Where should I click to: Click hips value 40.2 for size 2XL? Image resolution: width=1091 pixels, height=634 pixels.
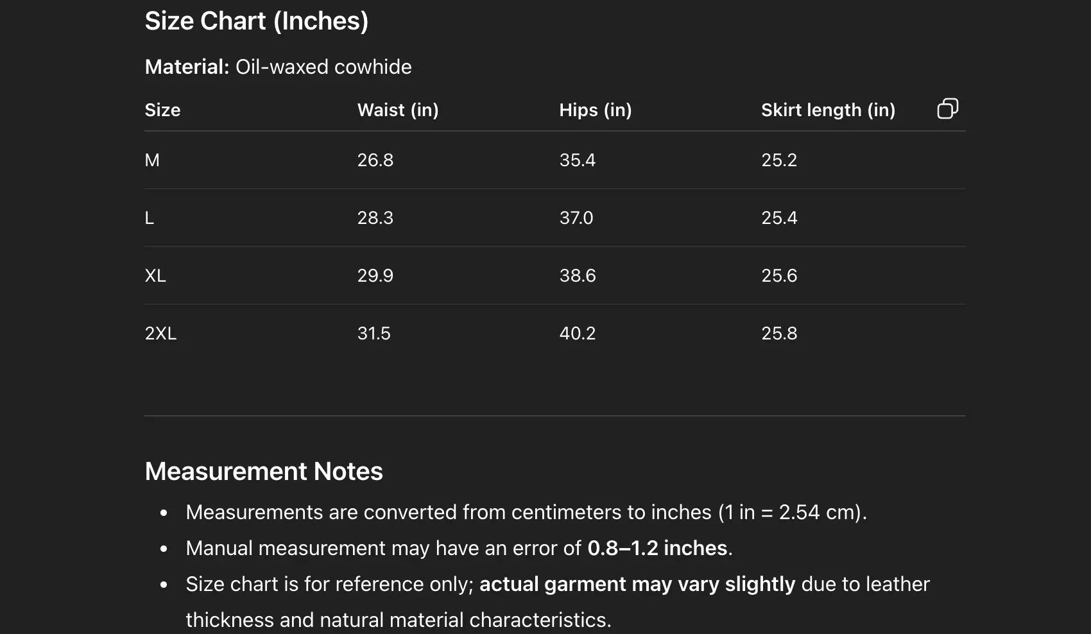577,334
